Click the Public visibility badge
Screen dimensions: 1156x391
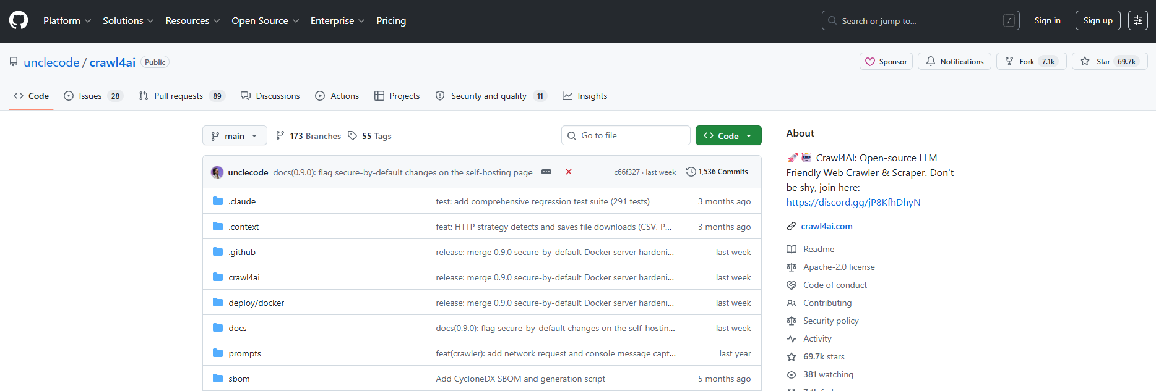pos(155,62)
